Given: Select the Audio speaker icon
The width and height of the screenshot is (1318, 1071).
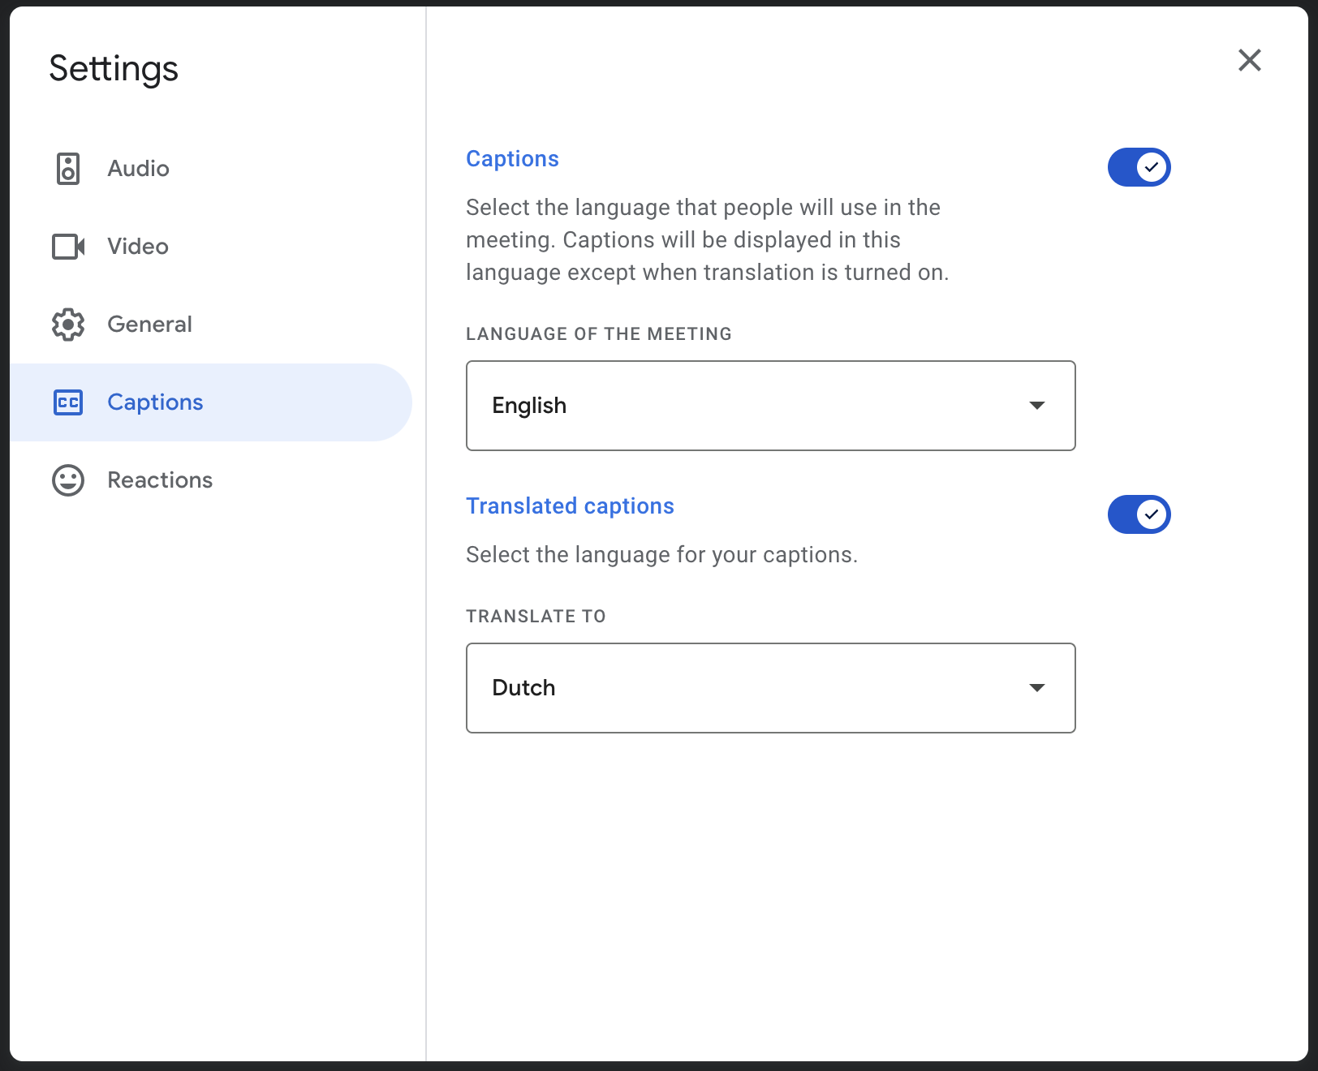Looking at the screenshot, I should pyautogui.click(x=68, y=169).
